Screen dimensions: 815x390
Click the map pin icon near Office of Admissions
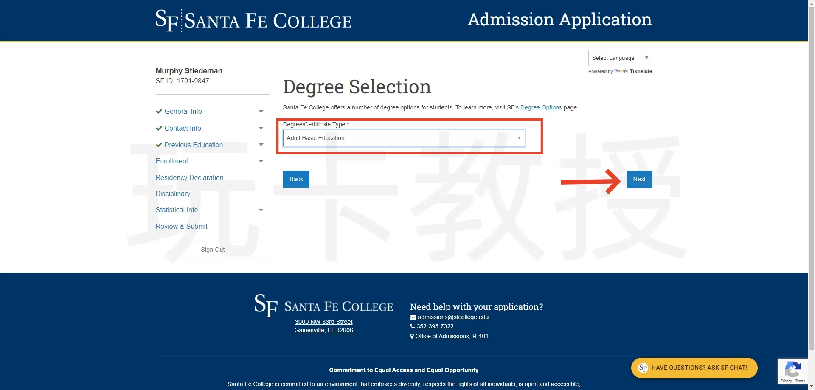tap(412, 336)
